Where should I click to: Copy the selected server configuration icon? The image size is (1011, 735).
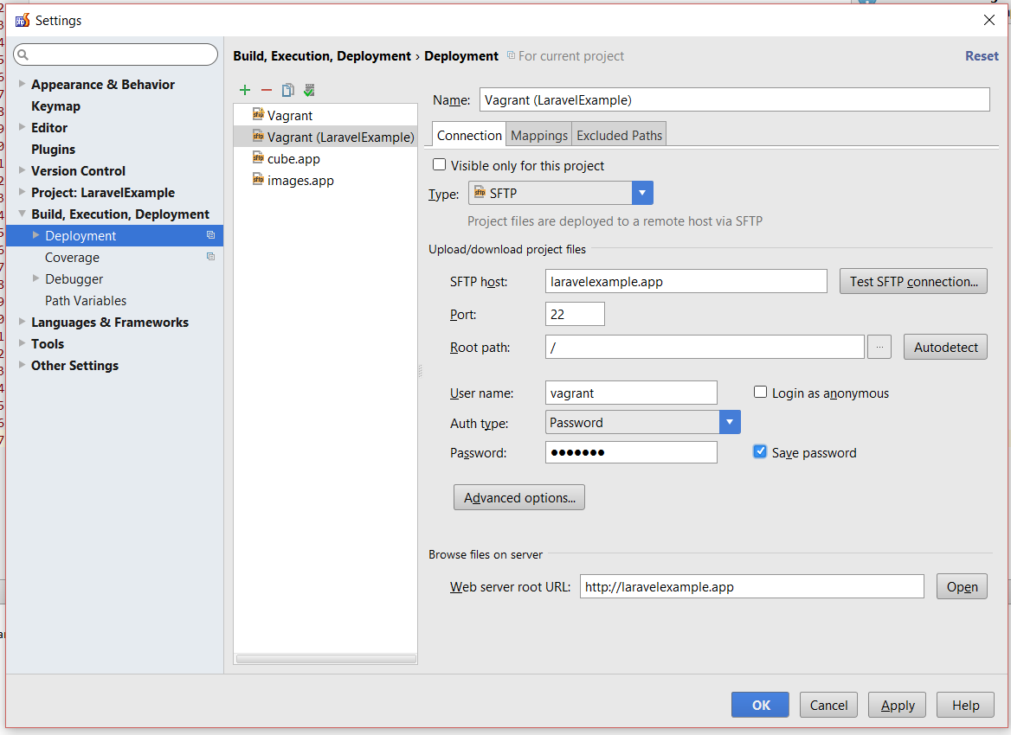pyautogui.click(x=287, y=90)
